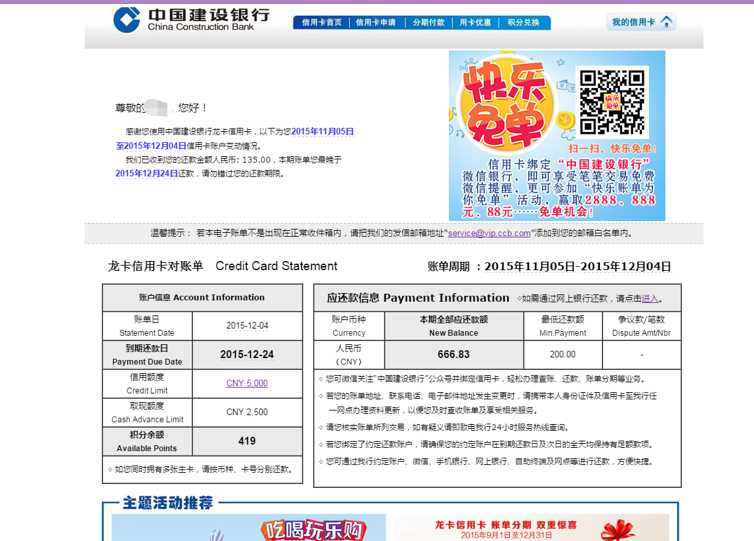Click the 账单日 Statement Date label
Viewport: 754px width, 541px height.
[147, 326]
